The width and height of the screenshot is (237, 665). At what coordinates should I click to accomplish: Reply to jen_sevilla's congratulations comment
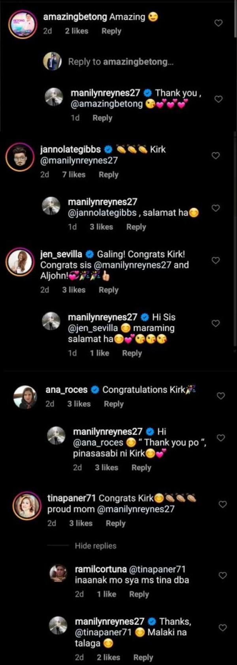[x=109, y=290]
